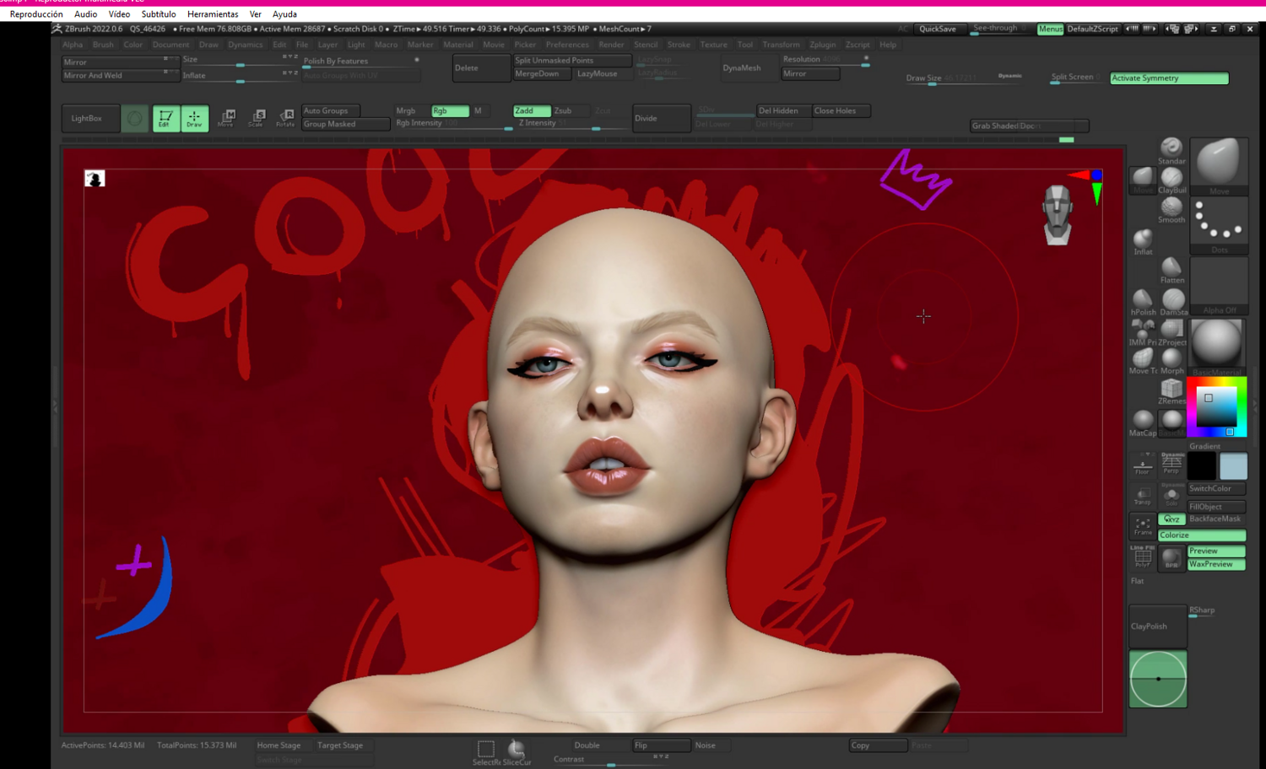Select the light blue main color swatch
Viewport: 1266px width, 769px height.
pyautogui.click(x=1233, y=466)
